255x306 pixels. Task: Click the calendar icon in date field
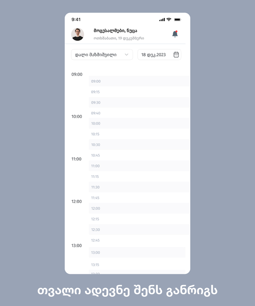click(x=176, y=55)
